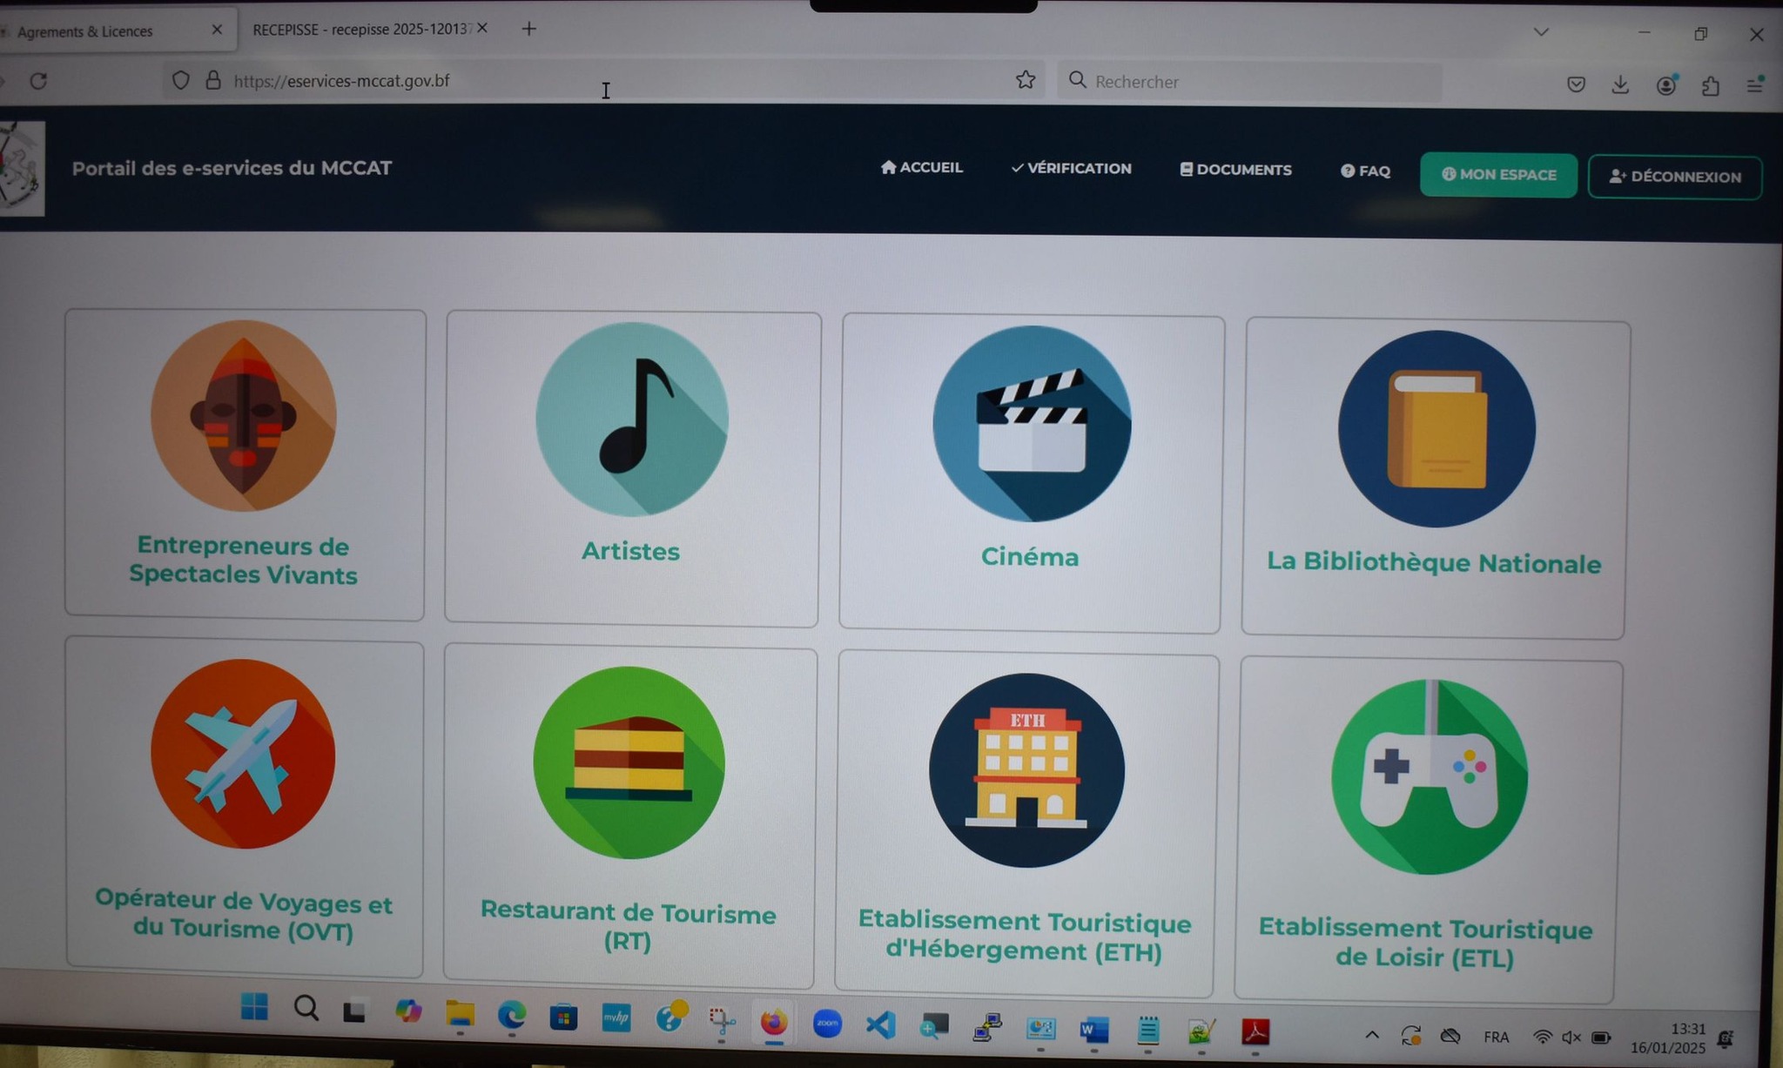Open Firefox downloads arrow icon
The height and width of the screenshot is (1068, 1783).
coord(1620,84)
